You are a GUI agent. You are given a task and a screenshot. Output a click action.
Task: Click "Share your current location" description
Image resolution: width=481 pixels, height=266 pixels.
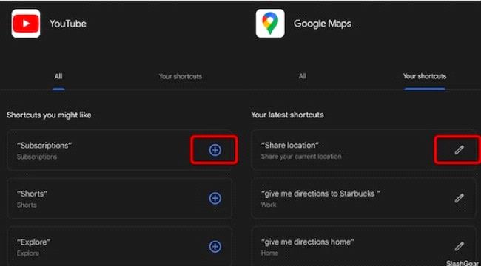coord(301,157)
